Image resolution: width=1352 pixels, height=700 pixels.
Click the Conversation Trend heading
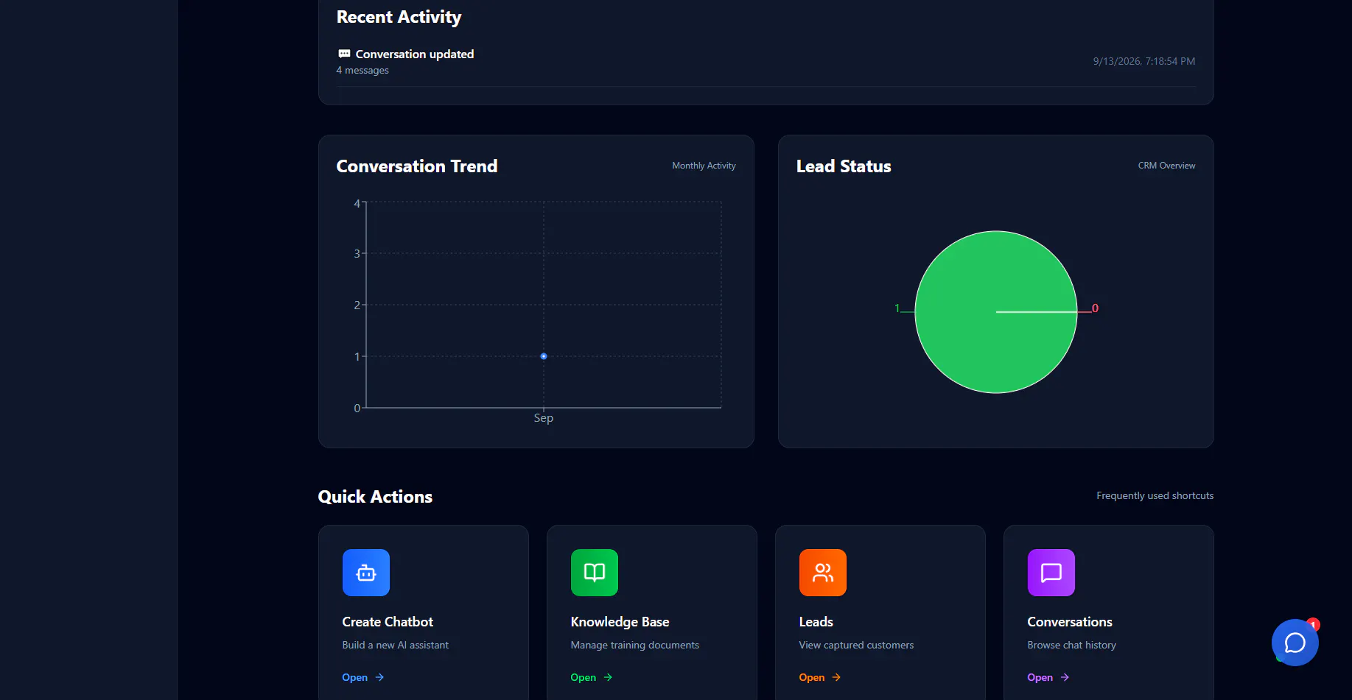point(417,166)
